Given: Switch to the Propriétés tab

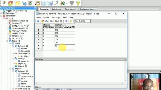Looking at the screenshot, I should 45,9.
